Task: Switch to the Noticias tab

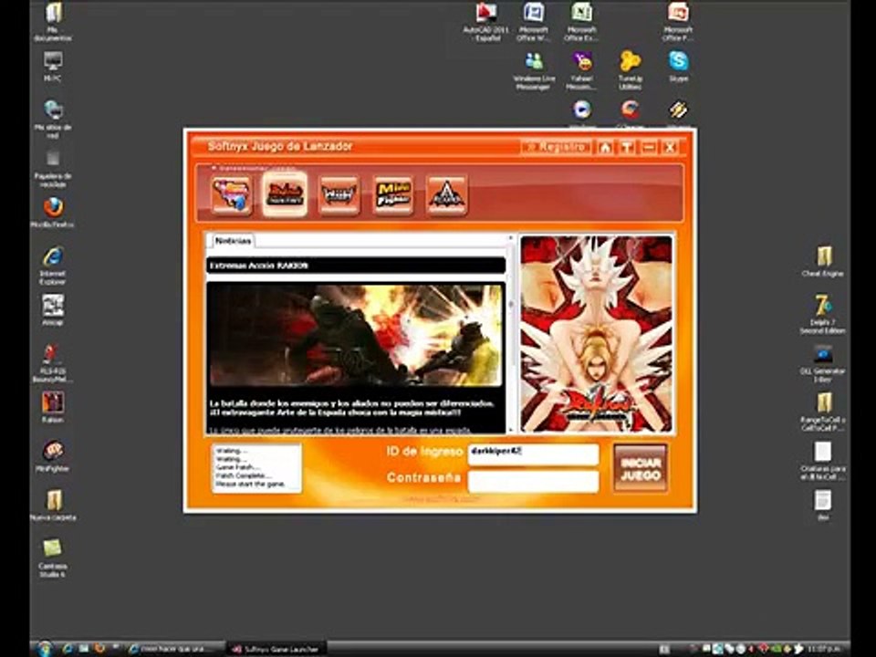Action: [233, 241]
